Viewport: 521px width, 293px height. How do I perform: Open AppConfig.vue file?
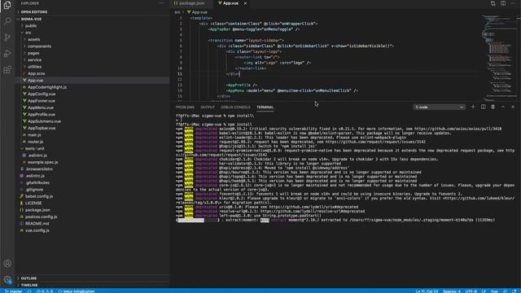(x=42, y=94)
